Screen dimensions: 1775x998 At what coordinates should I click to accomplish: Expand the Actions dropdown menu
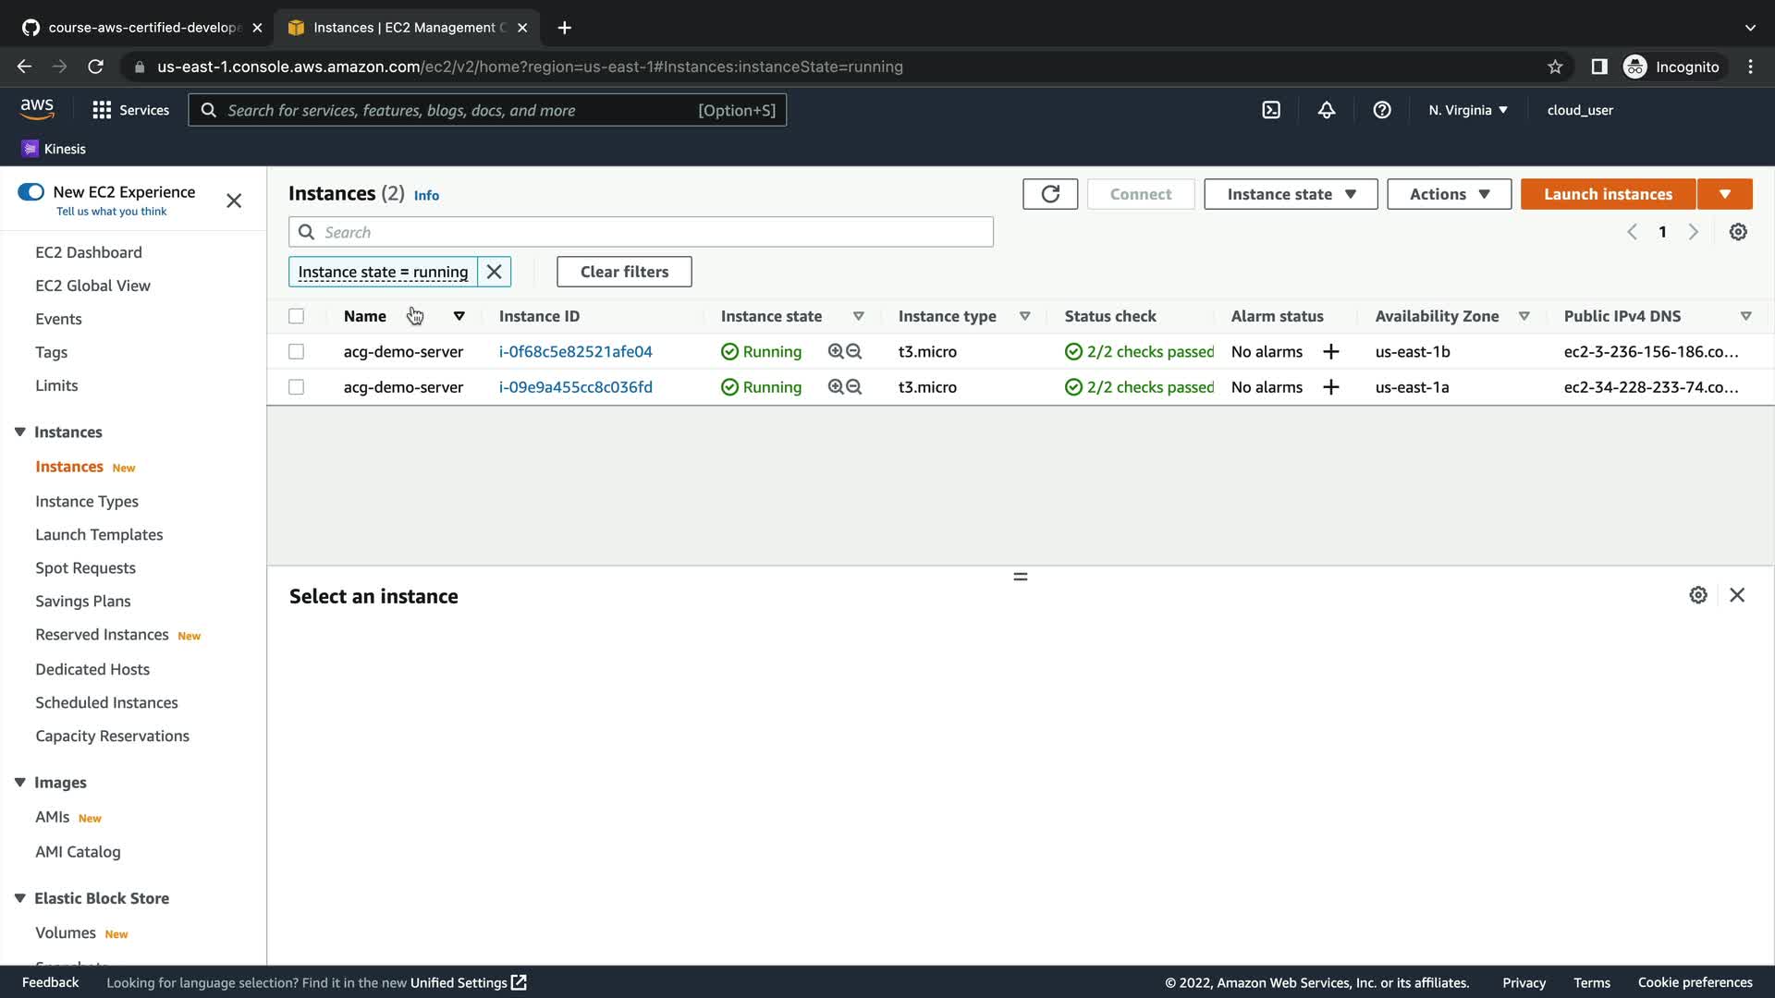1449,194
